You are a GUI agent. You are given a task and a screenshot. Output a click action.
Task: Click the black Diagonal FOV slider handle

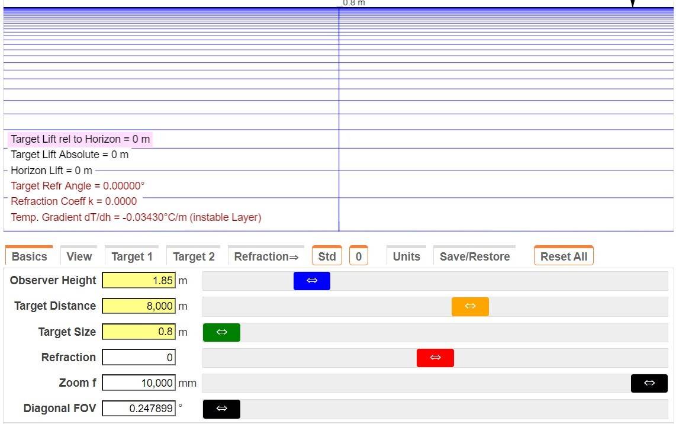click(221, 409)
